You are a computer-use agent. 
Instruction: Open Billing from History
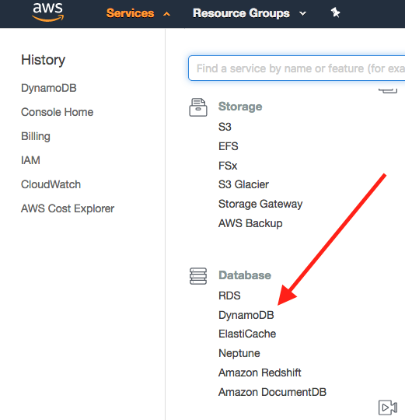coord(36,136)
